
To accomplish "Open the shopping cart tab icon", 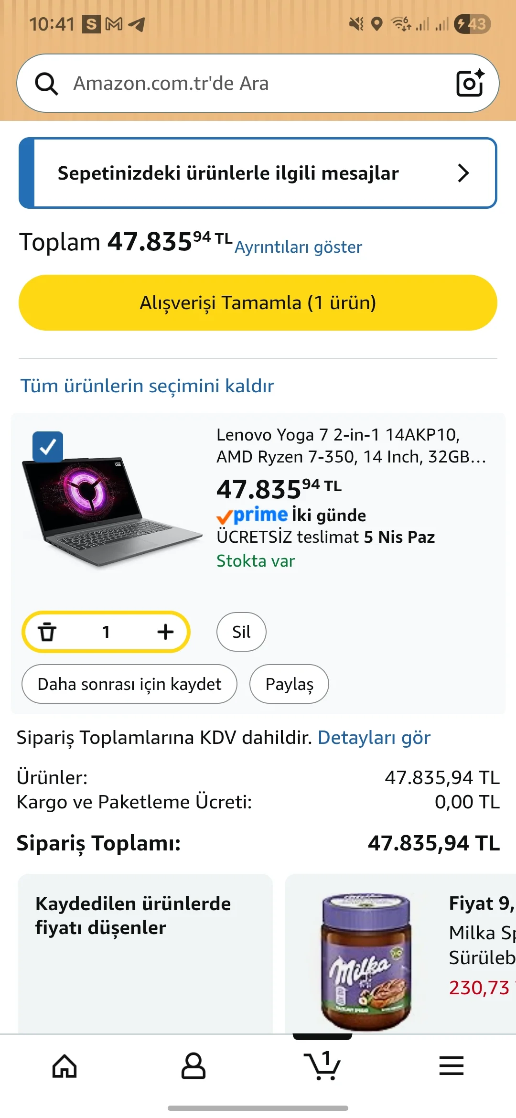I will (x=322, y=1066).
